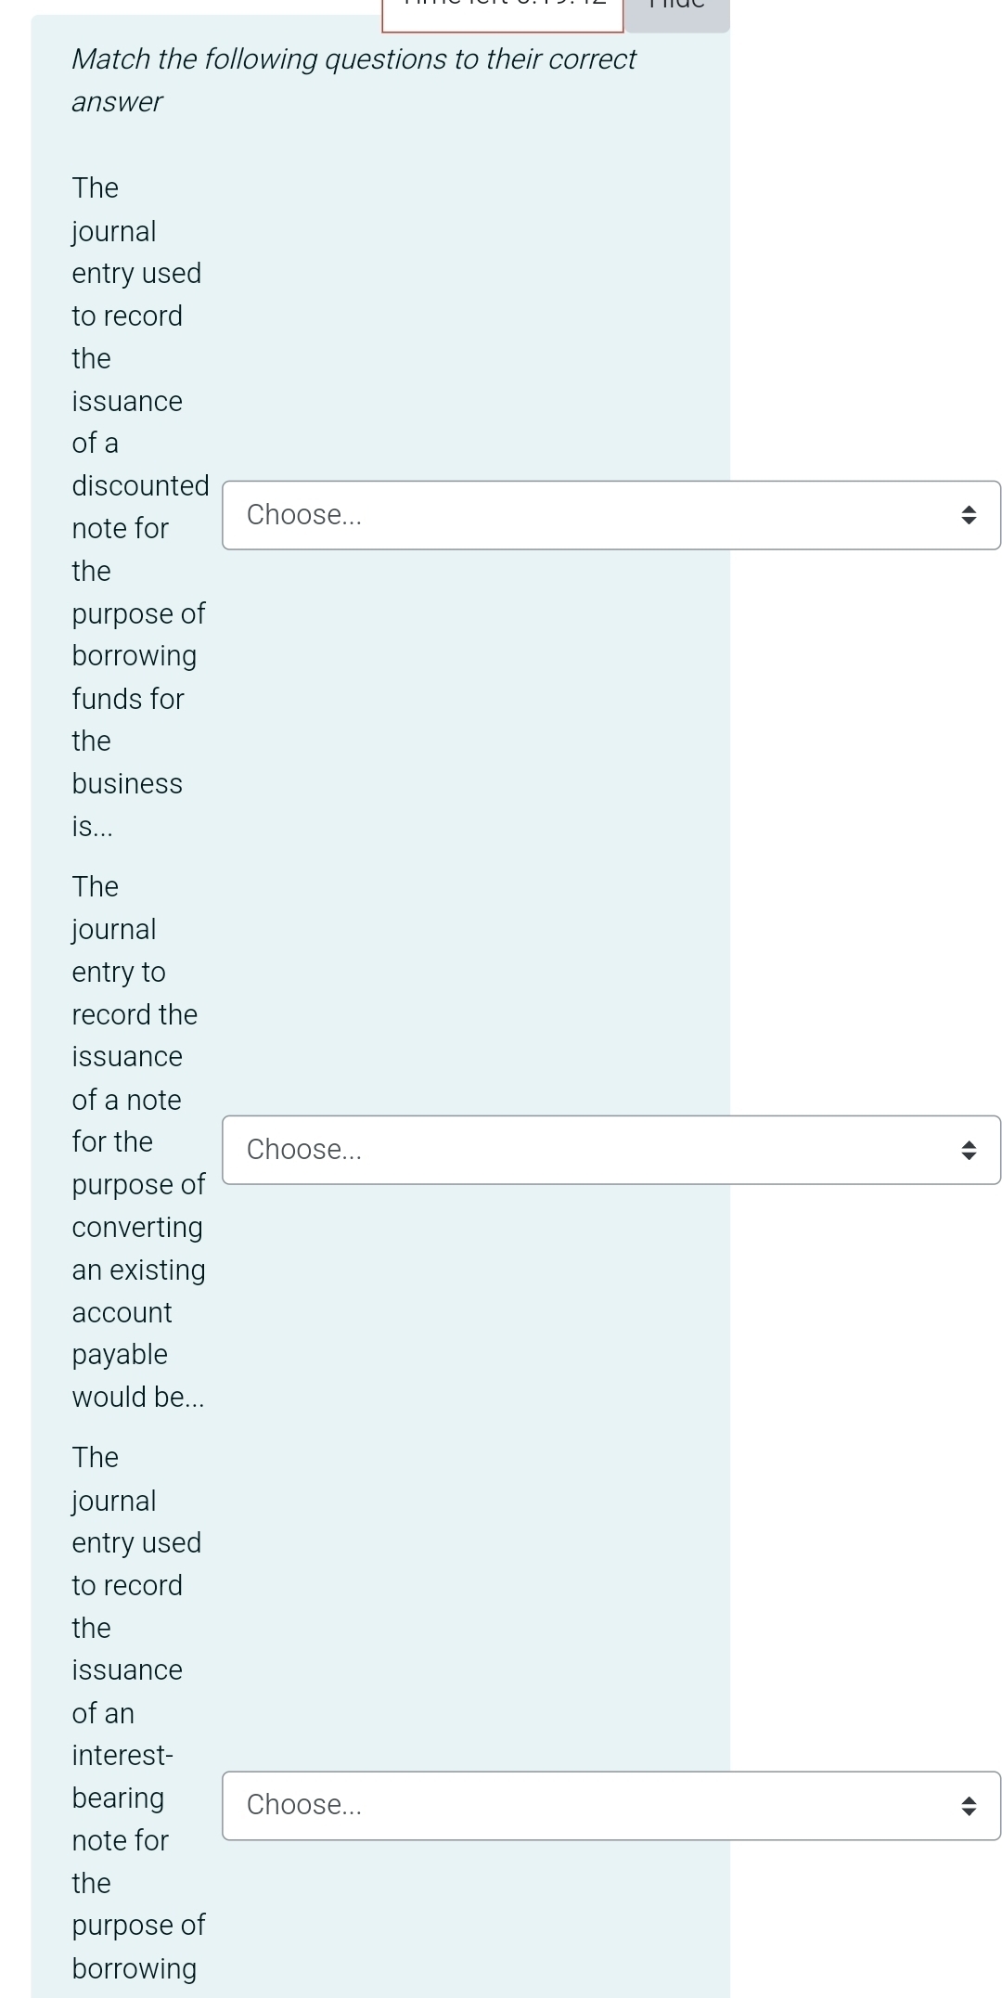
Task: Click the up-down arrow icon on the discounted note dropdown
Action: [x=969, y=515]
